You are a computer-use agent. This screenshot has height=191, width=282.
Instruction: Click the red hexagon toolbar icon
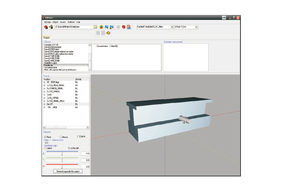[x=124, y=27]
